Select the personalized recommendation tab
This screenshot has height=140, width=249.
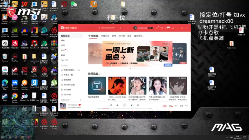tap(93, 36)
